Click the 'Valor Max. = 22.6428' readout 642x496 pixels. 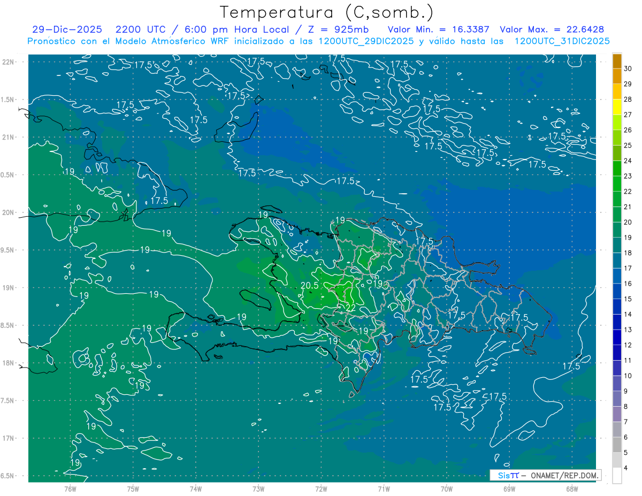click(x=552, y=30)
